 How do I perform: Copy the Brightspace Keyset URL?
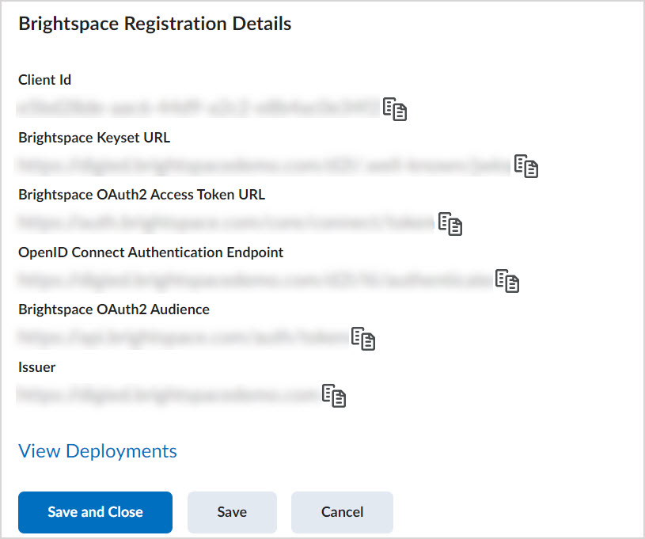(525, 167)
